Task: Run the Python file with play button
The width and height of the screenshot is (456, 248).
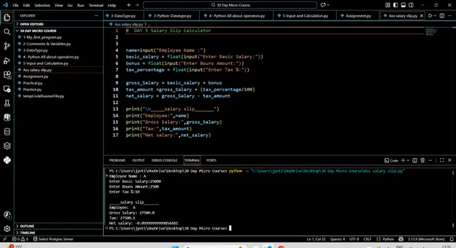Action: pos(430,15)
